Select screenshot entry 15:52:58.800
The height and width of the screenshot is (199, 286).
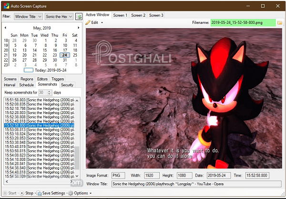(x=39, y=126)
